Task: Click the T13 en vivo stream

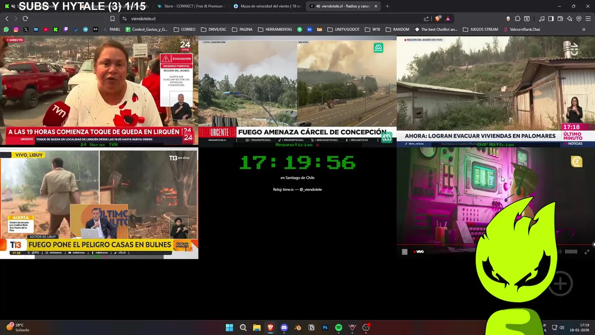Action: pos(99,204)
